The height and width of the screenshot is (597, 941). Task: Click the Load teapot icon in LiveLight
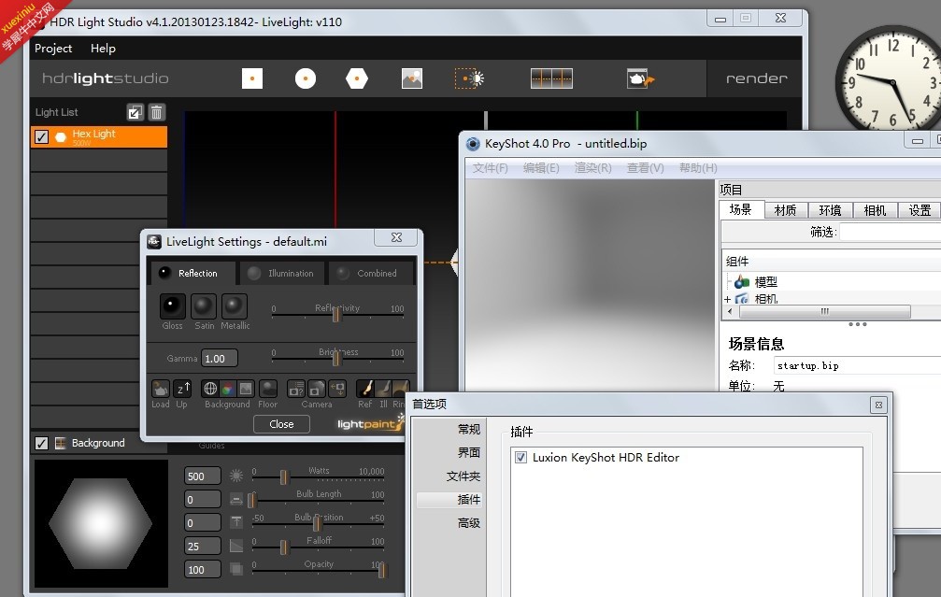coord(160,389)
